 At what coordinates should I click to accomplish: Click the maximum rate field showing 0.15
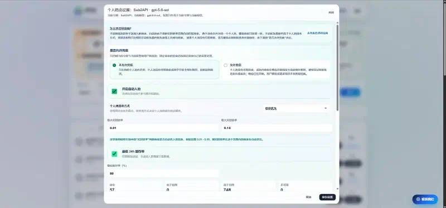tap(277, 128)
